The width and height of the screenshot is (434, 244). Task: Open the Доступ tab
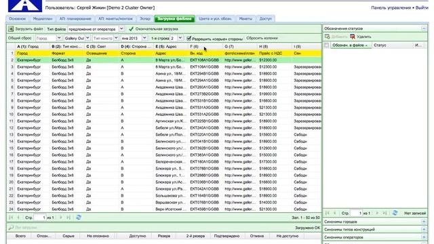pos(265,18)
